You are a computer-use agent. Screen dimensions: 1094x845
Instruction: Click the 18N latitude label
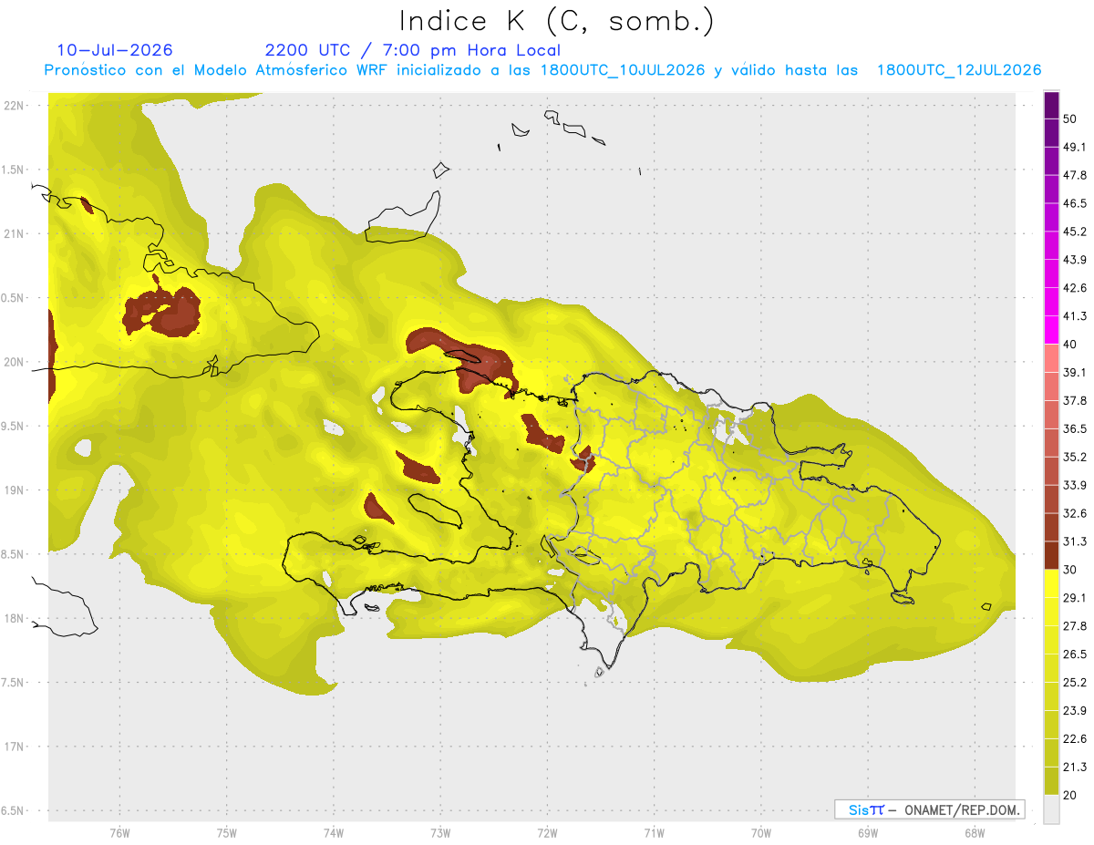coord(15,618)
